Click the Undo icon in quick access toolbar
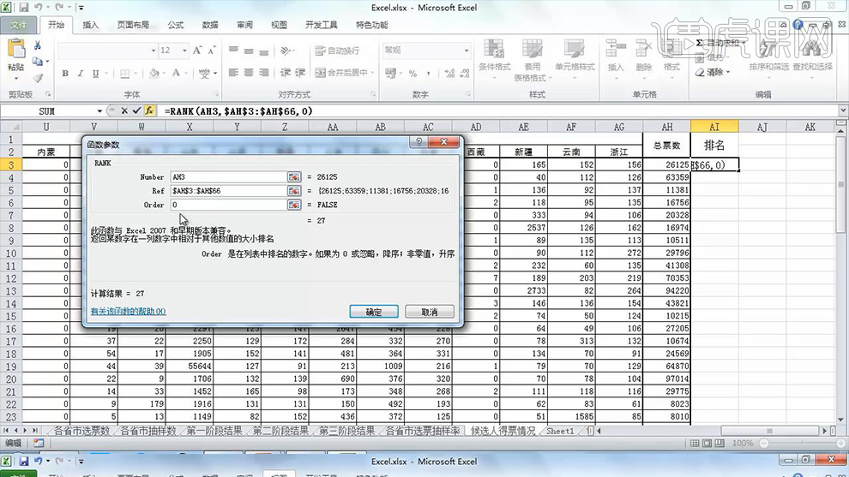 pyautogui.click(x=39, y=8)
